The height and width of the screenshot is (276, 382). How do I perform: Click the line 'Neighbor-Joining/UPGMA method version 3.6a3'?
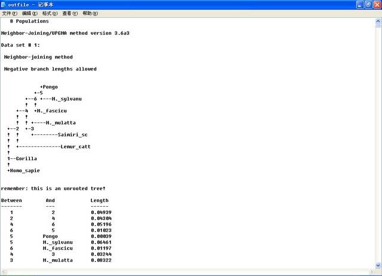coord(65,33)
